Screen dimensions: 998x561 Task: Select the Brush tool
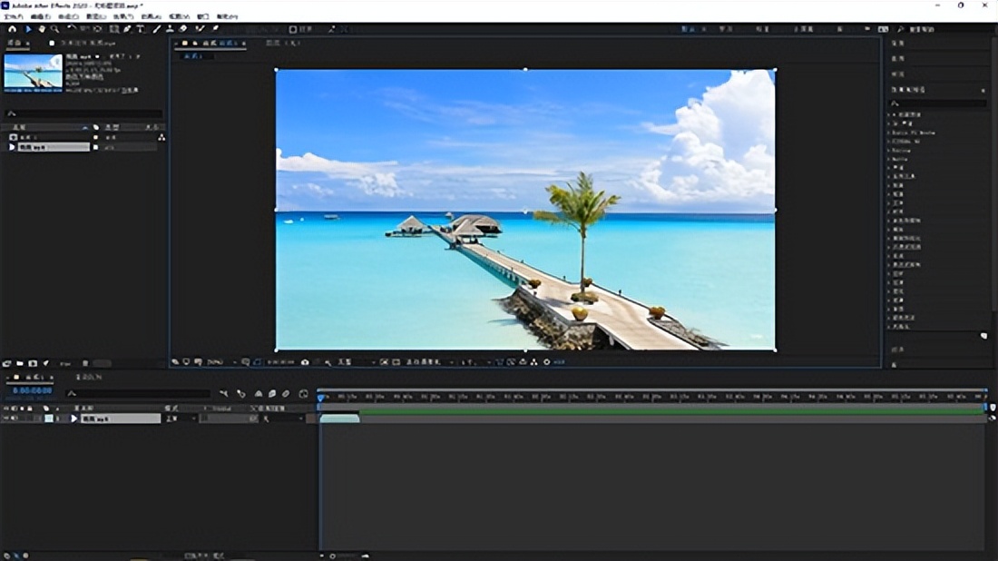pos(156,29)
